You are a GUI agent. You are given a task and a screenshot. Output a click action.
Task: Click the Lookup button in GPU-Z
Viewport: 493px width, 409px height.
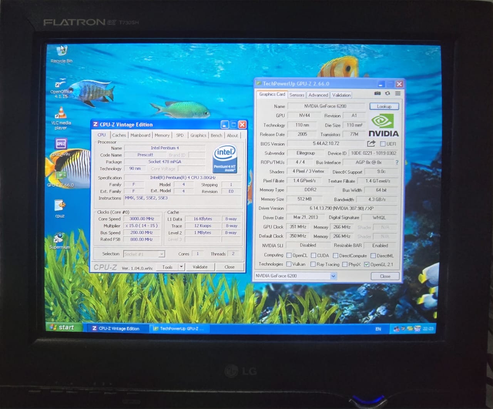[384, 106]
